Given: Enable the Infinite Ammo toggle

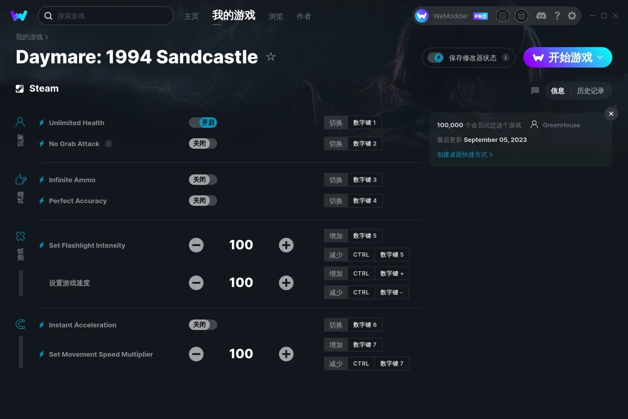Looking at the screenshot, I should 203,180.
